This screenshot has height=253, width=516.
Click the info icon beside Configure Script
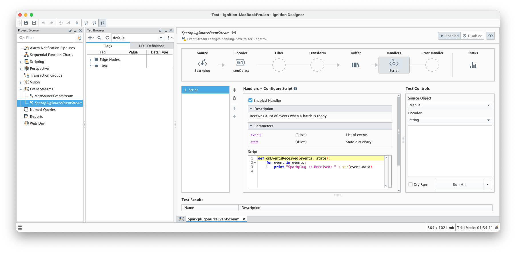pos(295,89)
